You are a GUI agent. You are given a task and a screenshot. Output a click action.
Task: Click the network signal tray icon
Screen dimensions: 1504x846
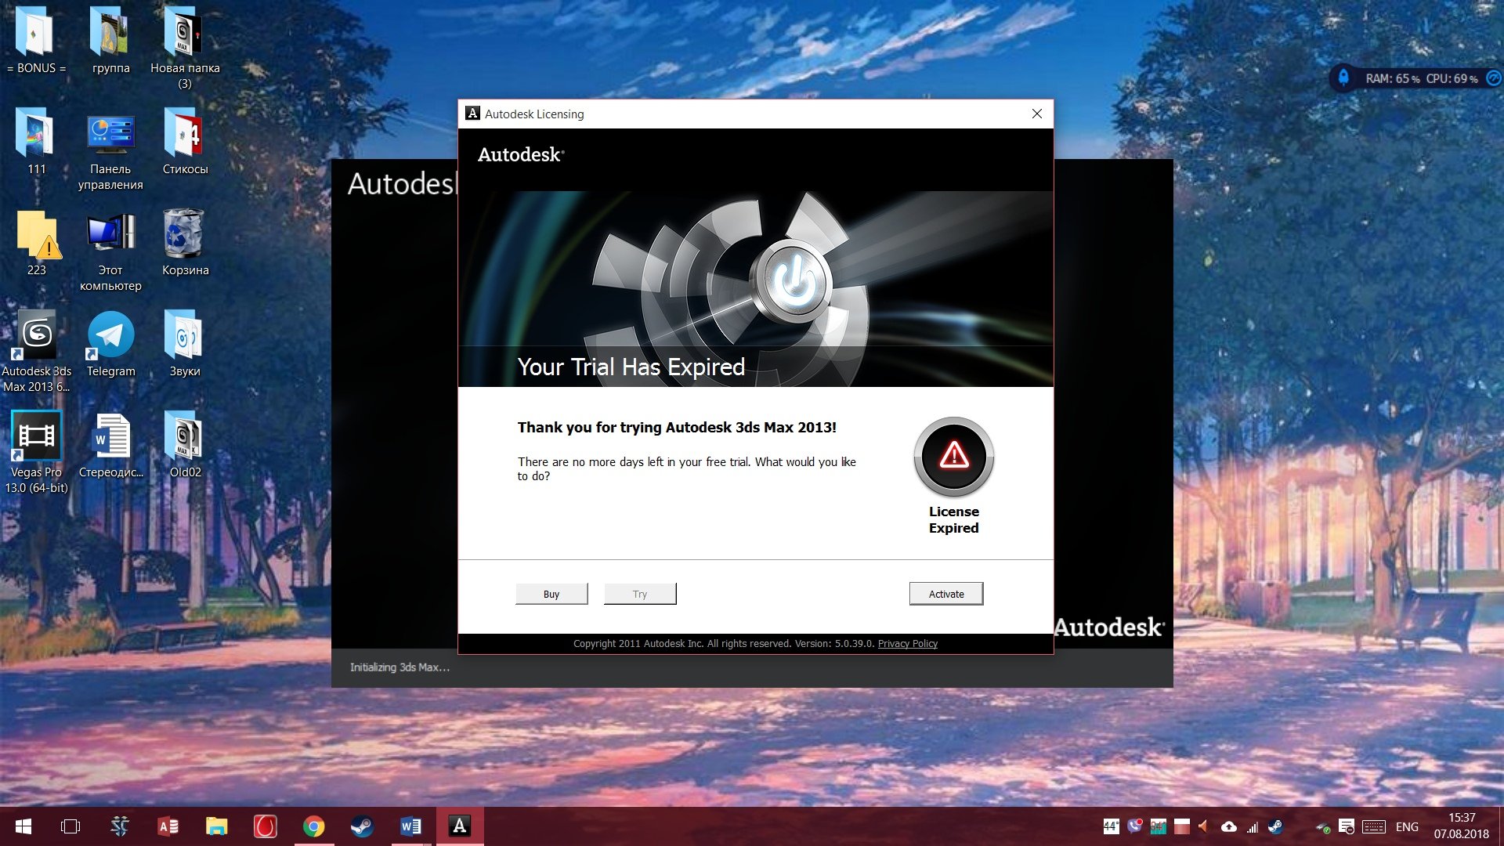coord(1253,826)
